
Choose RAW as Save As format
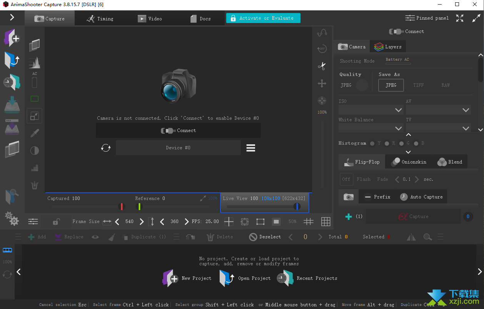pyautogui.click(x=446, y=85)
